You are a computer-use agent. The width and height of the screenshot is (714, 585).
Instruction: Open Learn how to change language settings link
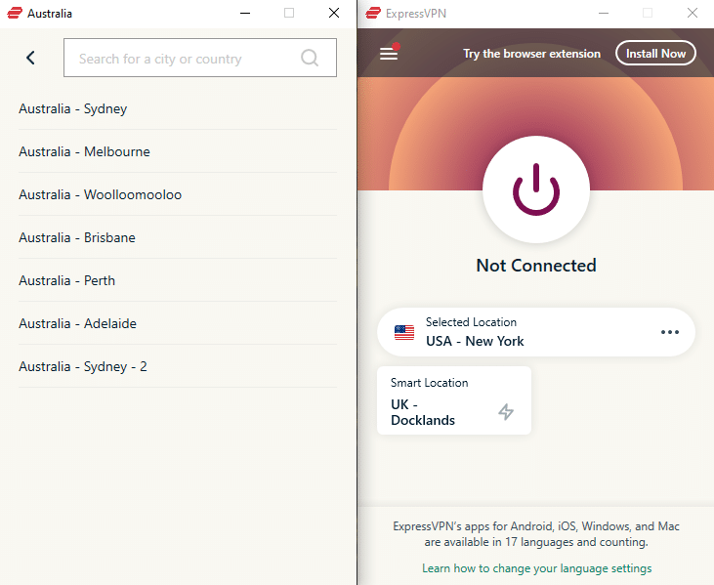[536, 568]
